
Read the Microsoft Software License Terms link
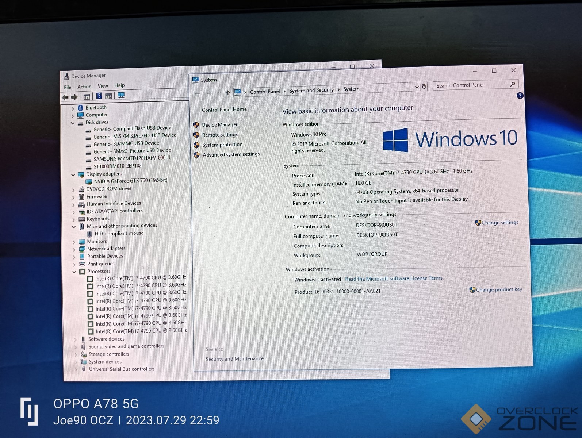click(394, 278)
